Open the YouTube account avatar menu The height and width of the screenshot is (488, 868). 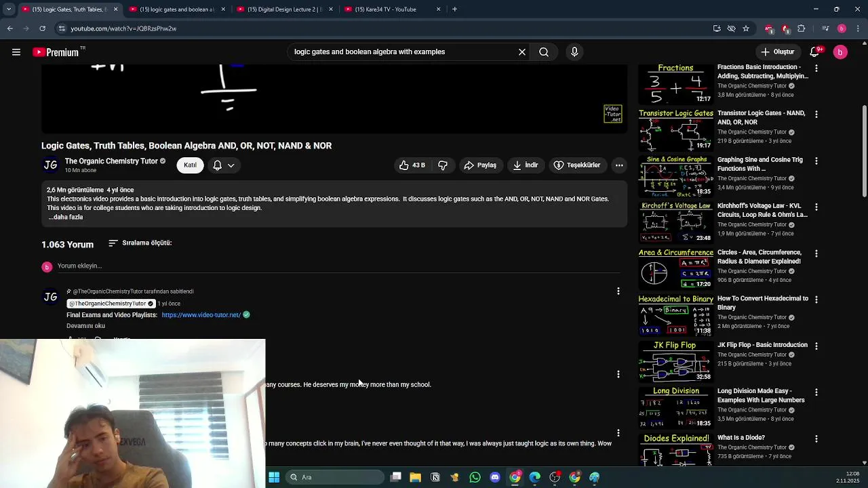click(840, 52)
